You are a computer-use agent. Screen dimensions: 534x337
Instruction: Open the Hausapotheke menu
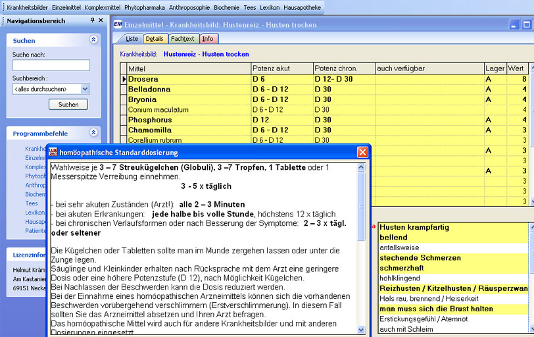click(303, 7)
